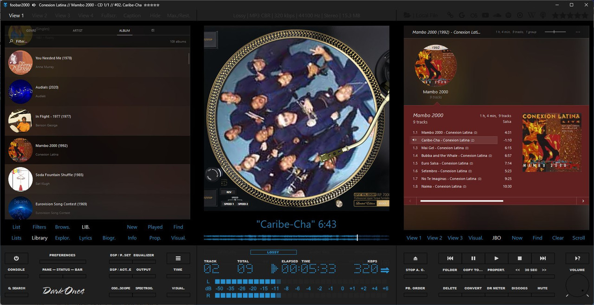Click the Last.fm icon
The height and width of the screenshot is (305, 594).
(474, 15)
